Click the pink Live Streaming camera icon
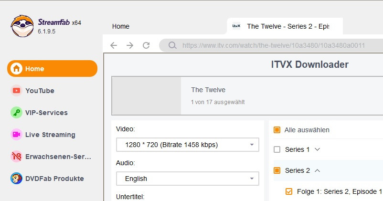Viewport: 383px width, 201px height. 16,135
